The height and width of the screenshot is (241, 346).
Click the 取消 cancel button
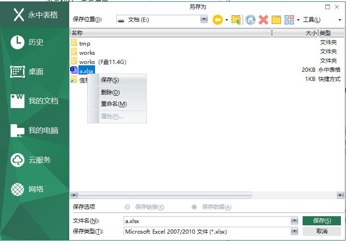point(322,231)
